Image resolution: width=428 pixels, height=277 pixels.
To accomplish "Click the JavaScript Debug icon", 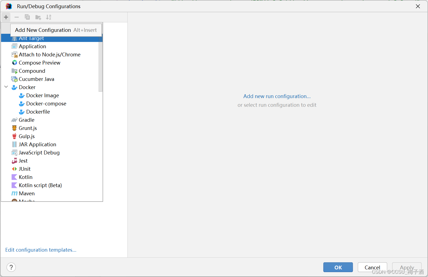I will 14,153.
